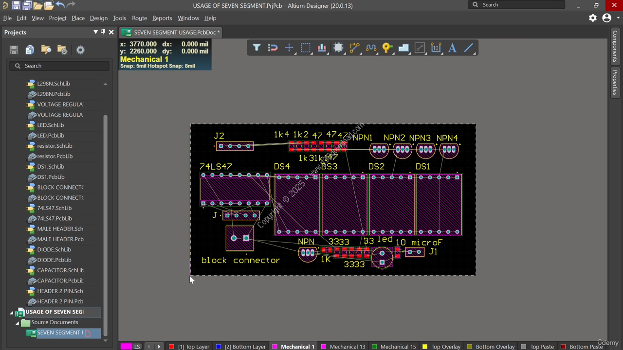Open the align objects tool
Screen dimensions: 623x350
click(x=322, y=48)
